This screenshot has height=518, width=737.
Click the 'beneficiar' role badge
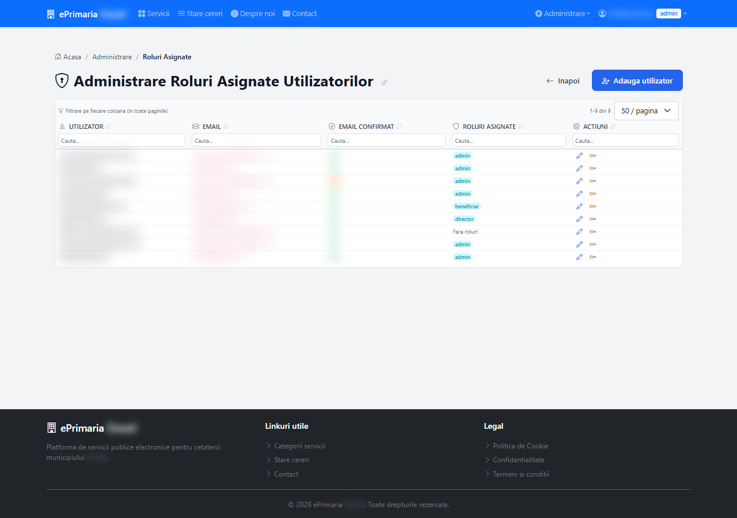click(466, 206)
